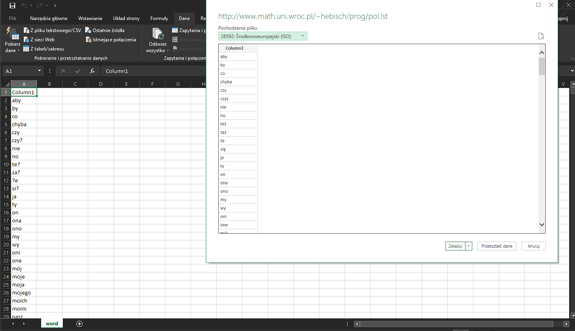Expand the Załaduj button arrow
This screenshot has width=575, height=331.
469,246
